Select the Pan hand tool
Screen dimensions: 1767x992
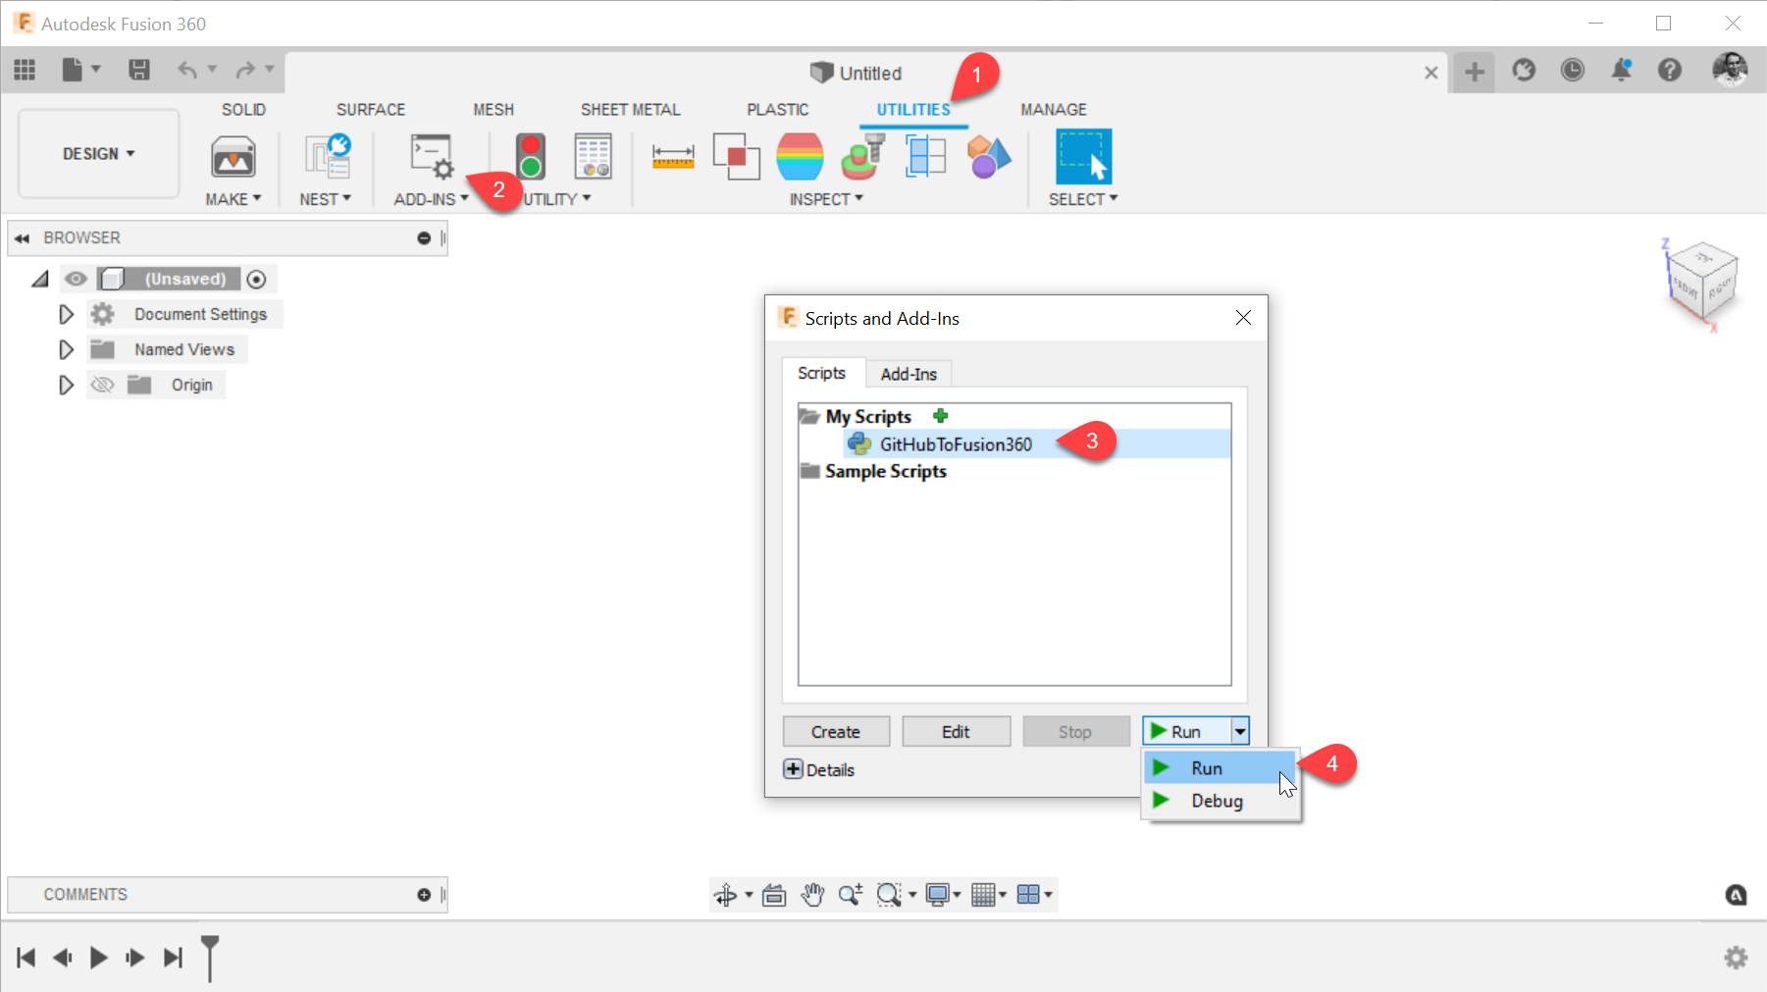pyautogui.click(x=812, y=895)
